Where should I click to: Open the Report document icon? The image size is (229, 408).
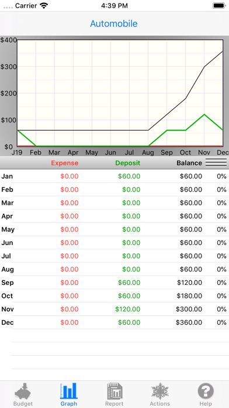114,394
